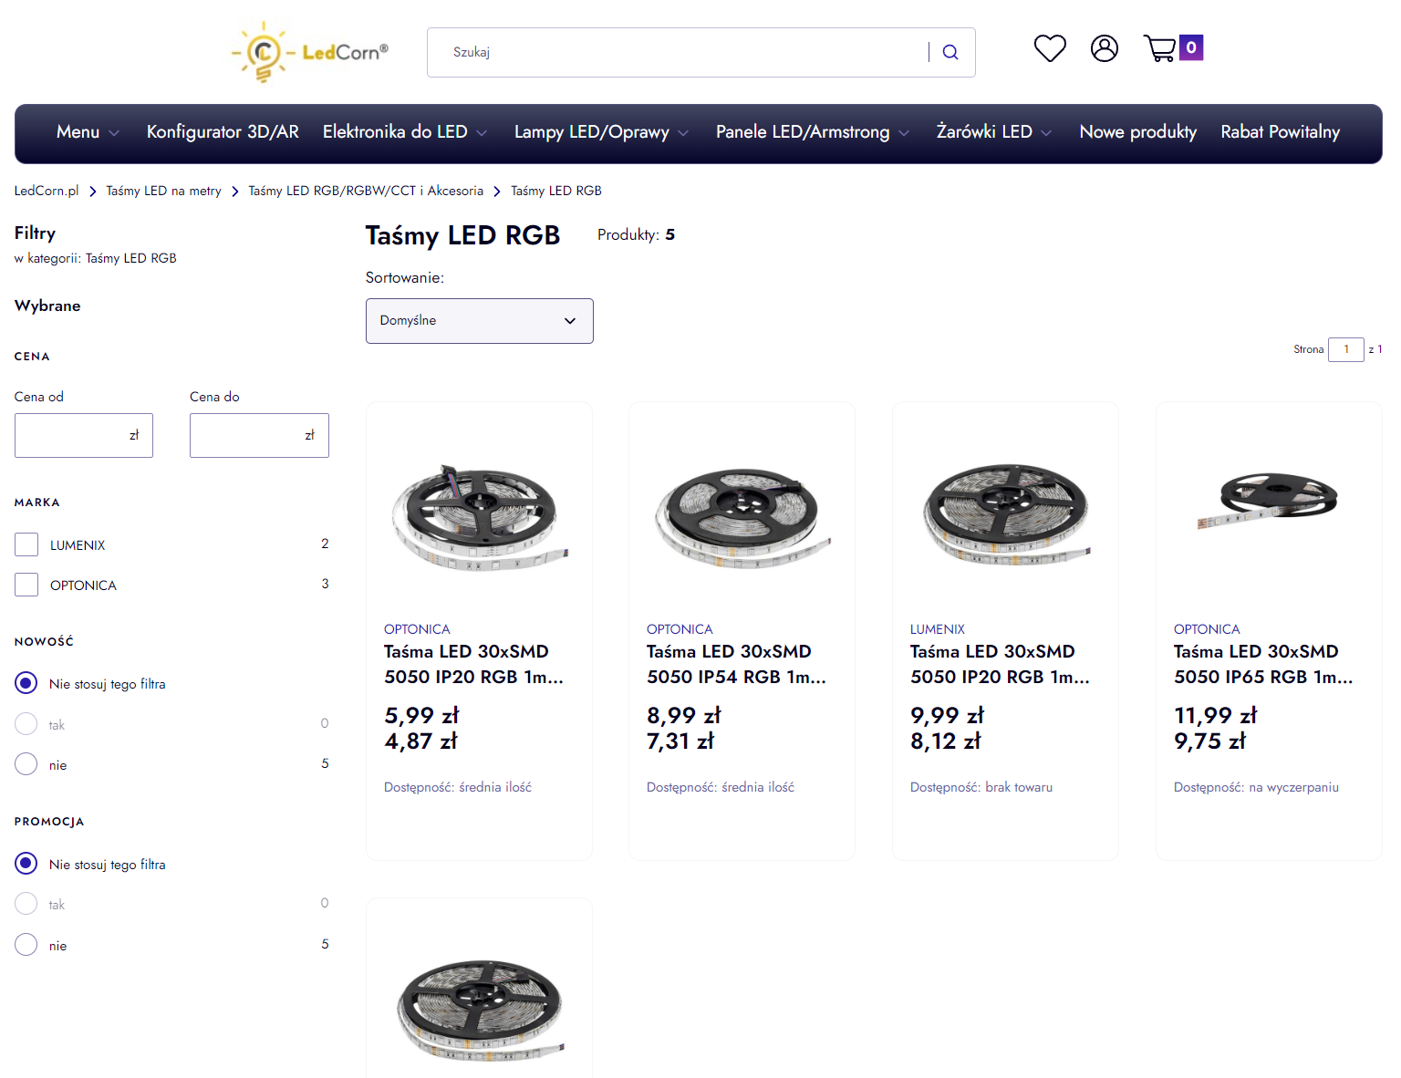Open the 5,99 zł Taśma LED IP20 title
The height and width of the screenshot is (1078, 1401).
pyautogui.click(x=473, y=664)
